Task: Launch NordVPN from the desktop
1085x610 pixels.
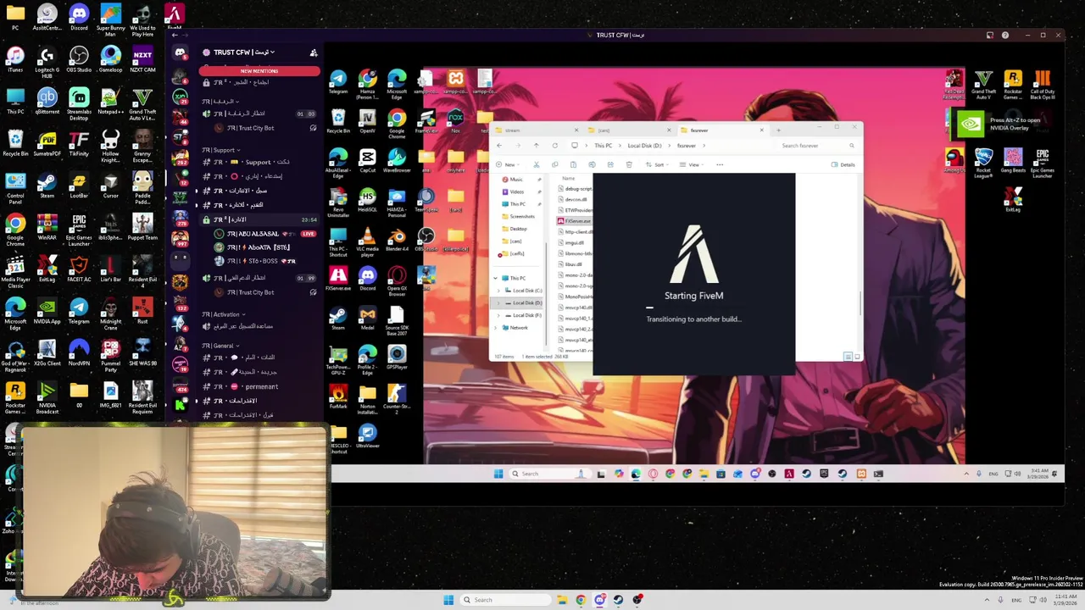Action: tap(79, 352)
